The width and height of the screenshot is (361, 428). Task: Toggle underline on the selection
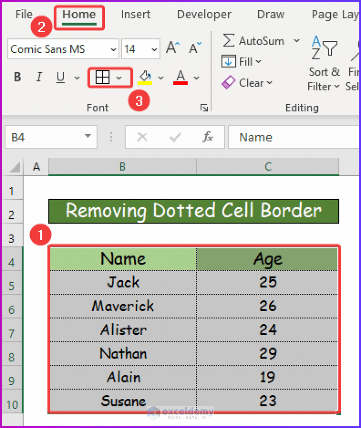click(x=60, y=77)
